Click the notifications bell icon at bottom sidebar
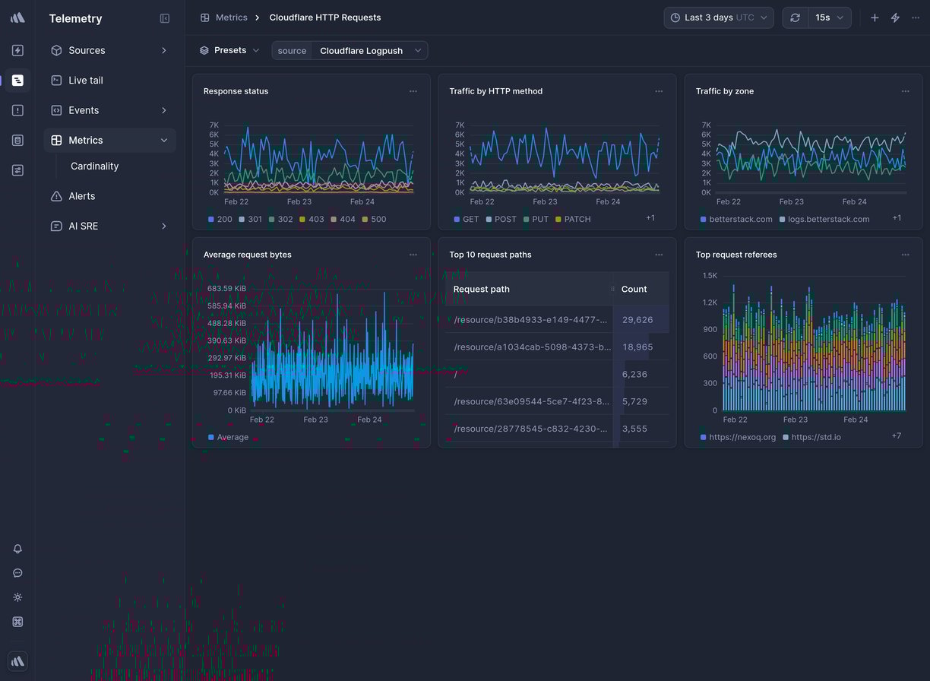 pos(17,549)
